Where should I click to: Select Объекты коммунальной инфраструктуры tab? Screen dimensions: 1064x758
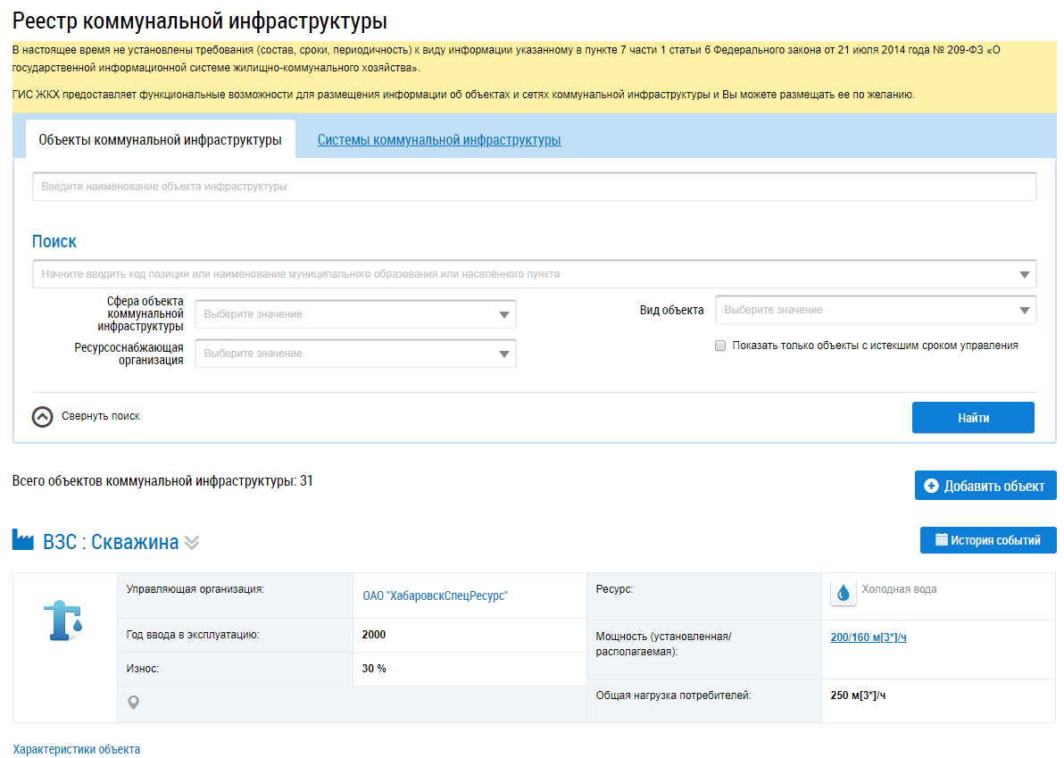[161, 140]
